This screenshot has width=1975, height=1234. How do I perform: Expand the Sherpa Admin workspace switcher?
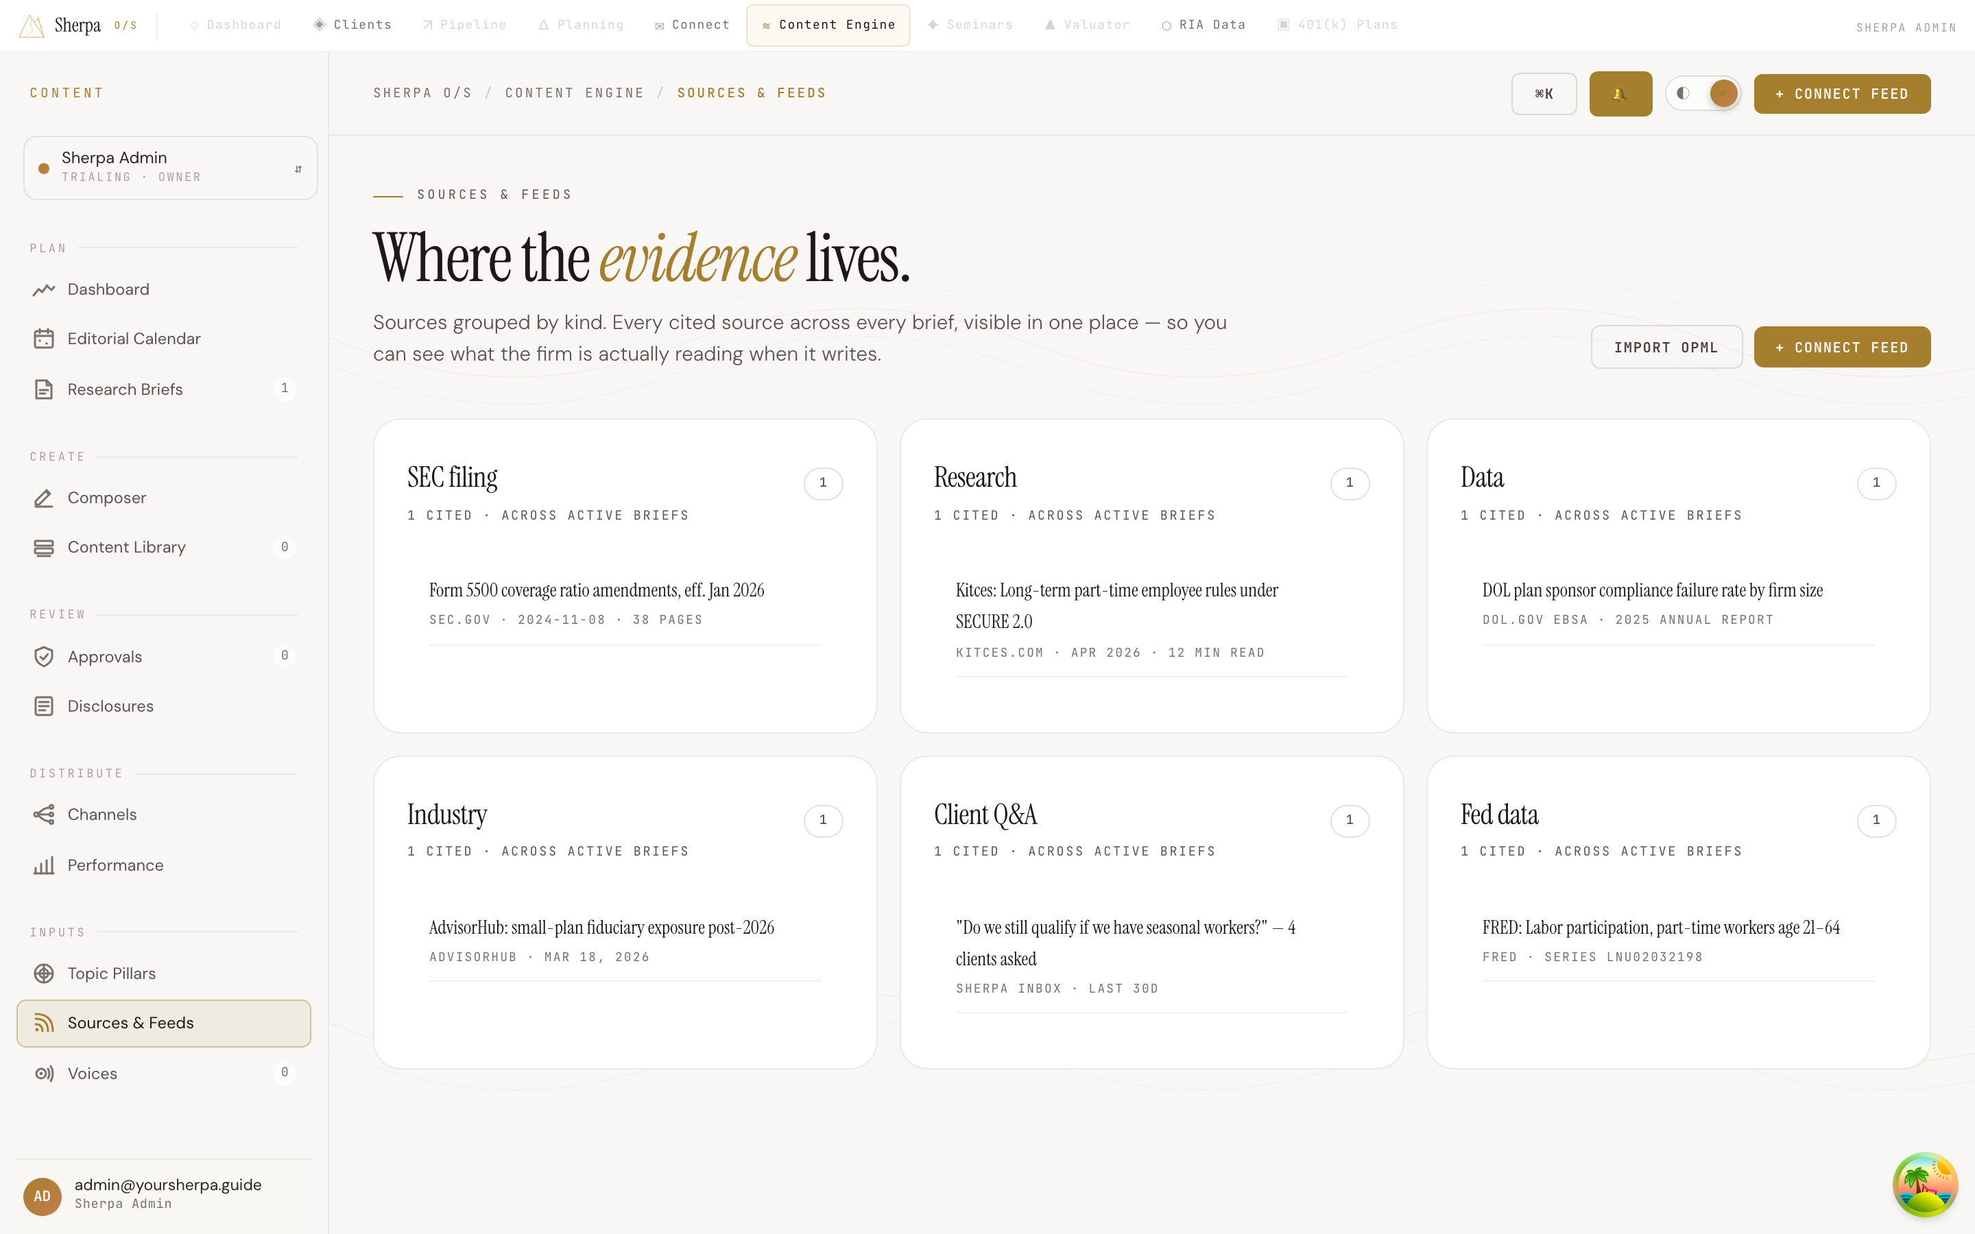coord(170,167)
